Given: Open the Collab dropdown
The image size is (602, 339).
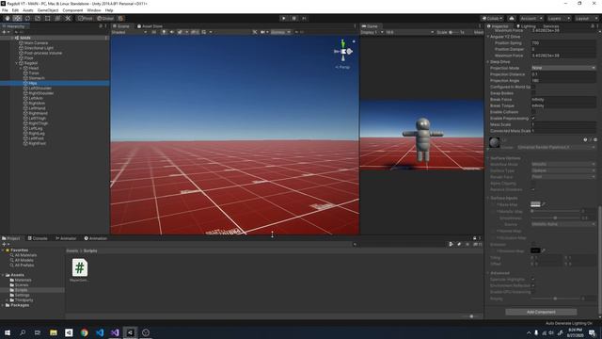Looking at the screenshot, I should [x=492, y=18].
